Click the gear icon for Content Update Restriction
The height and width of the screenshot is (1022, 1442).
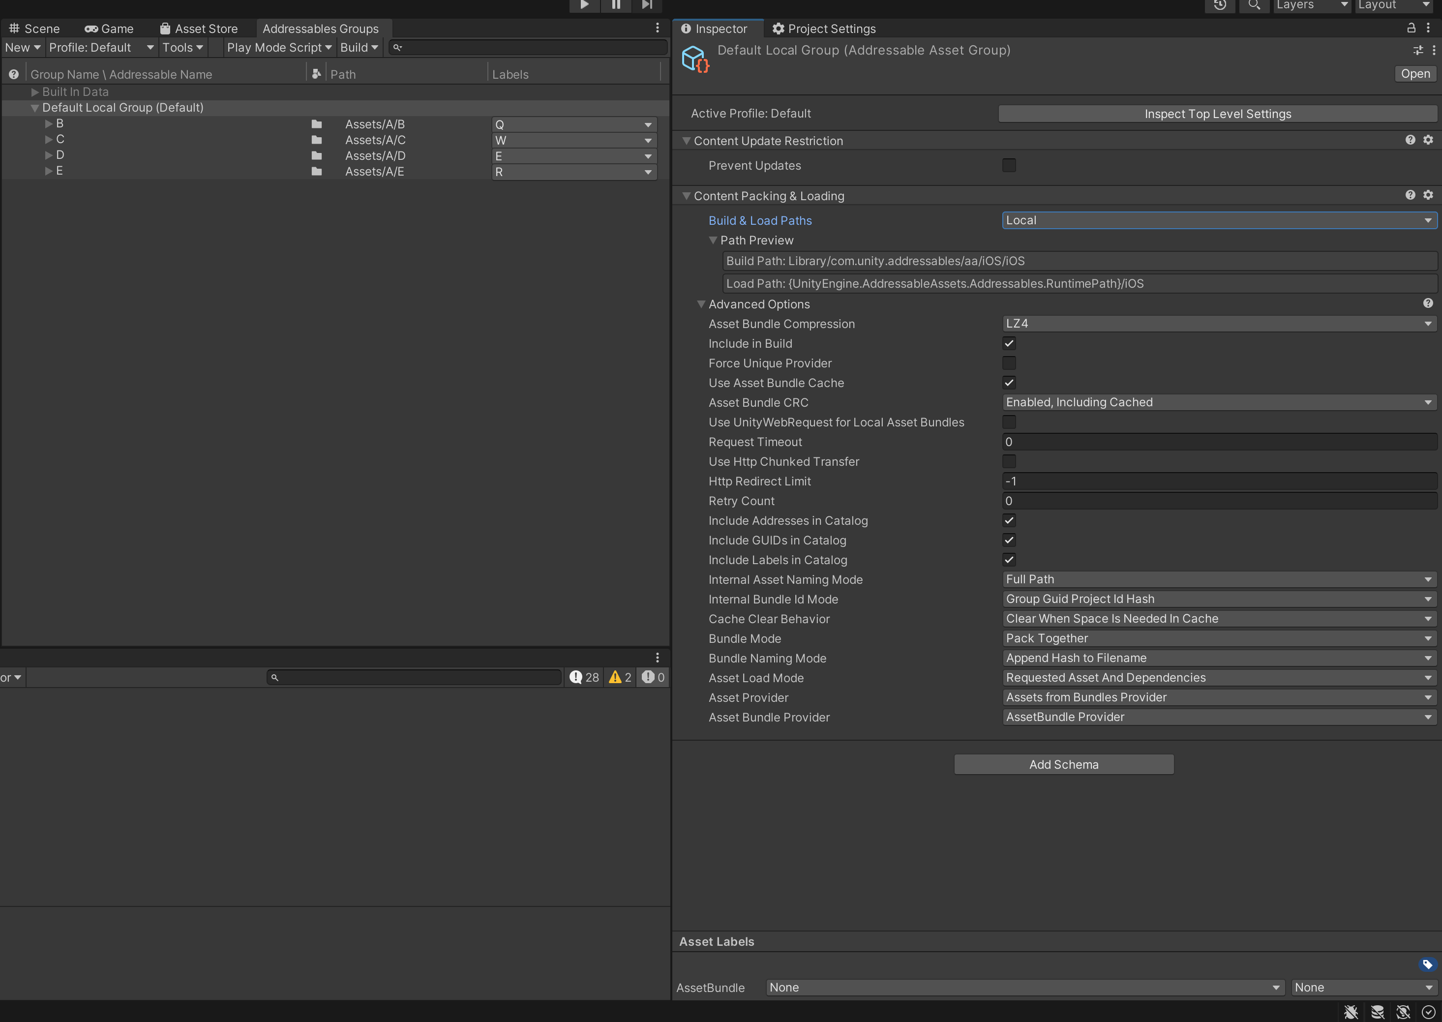(x=1428, y=140)
